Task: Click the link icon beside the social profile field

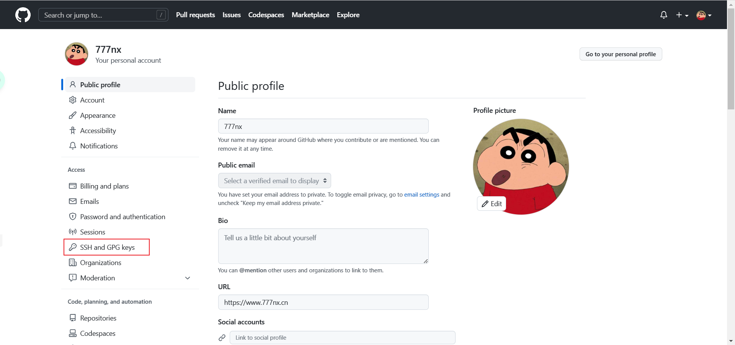Action: [222, 338]
